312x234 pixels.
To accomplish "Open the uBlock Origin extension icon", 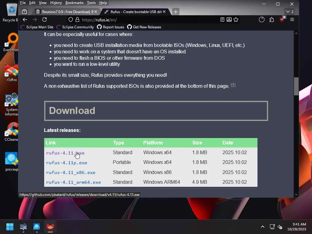I will [282, 19].
